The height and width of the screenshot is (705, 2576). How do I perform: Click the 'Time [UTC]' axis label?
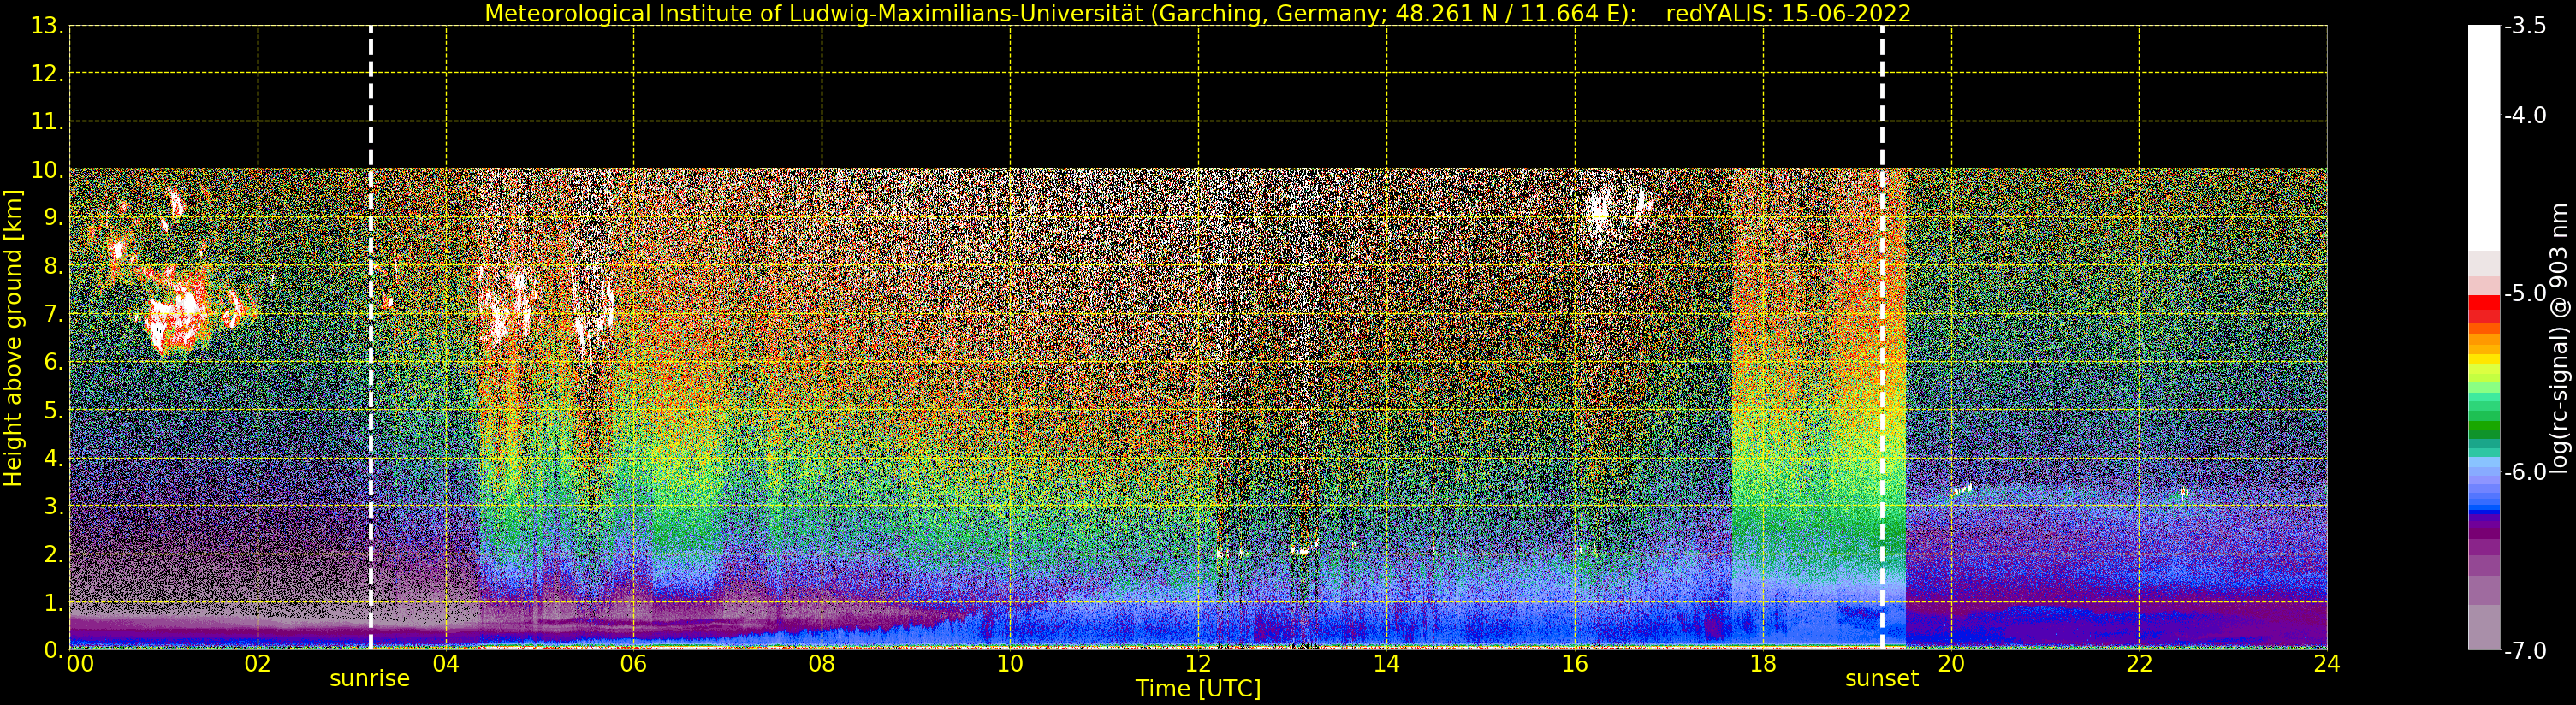coord(1198,689)
